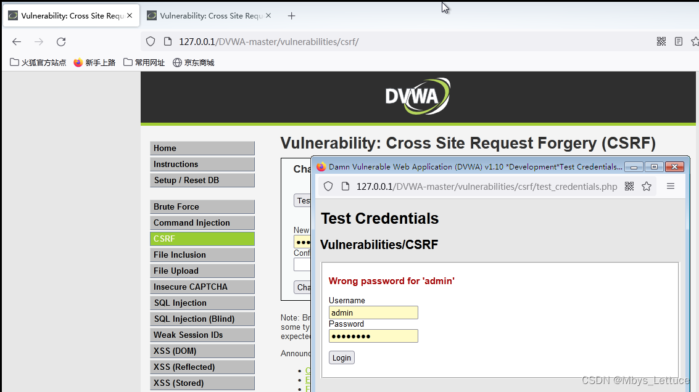The height and width of the screenshot is (392, 699).
Task: Open the 常用网址 bookmark folder
Action: tap(144, 62)
